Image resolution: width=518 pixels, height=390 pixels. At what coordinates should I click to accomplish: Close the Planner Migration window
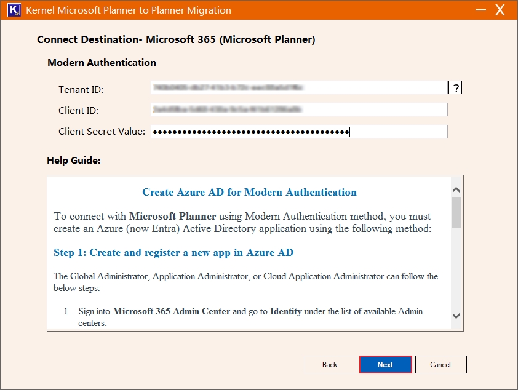coord(500,10)
